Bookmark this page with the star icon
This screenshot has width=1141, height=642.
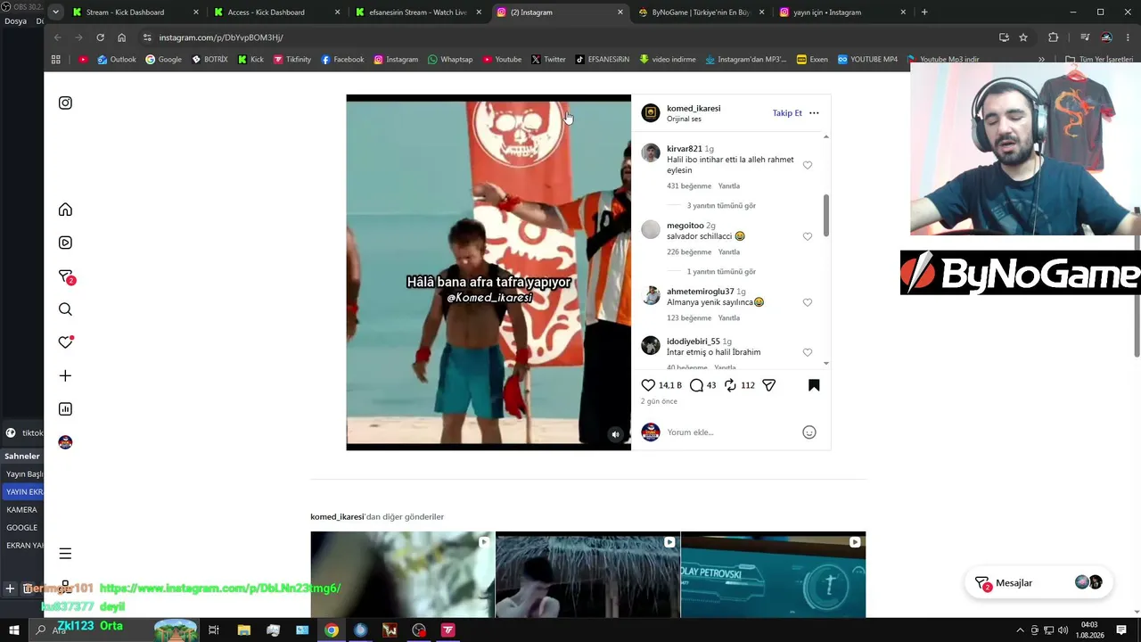(1023, 37)
